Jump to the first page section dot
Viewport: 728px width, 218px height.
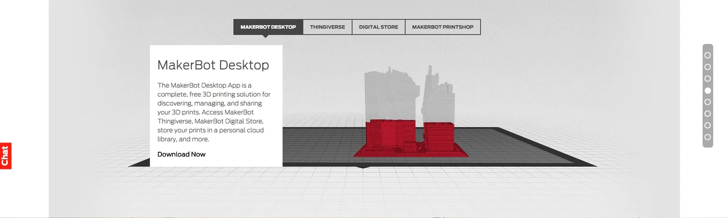click(708, 55)
